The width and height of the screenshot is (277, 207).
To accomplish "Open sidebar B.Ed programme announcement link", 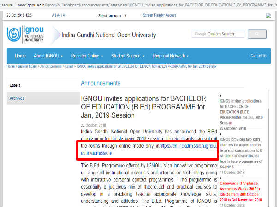I will 241,112.
